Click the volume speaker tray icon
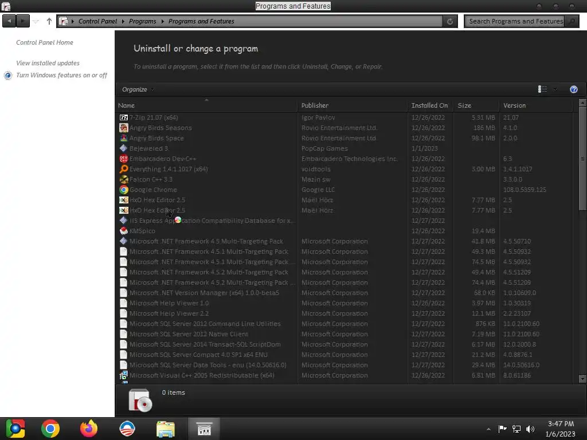The height and width of the screenshot is (440, 587). (x=530, y=429)
